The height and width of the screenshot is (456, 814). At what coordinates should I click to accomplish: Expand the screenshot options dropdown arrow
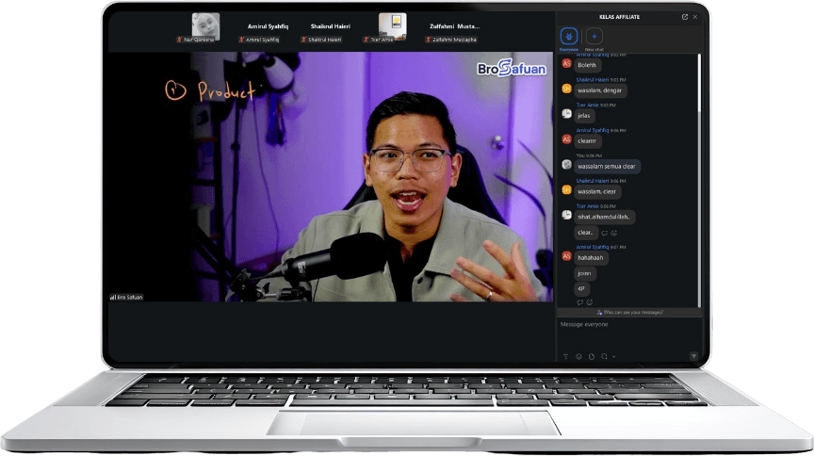pyautogui.click(x=613, y=357)
